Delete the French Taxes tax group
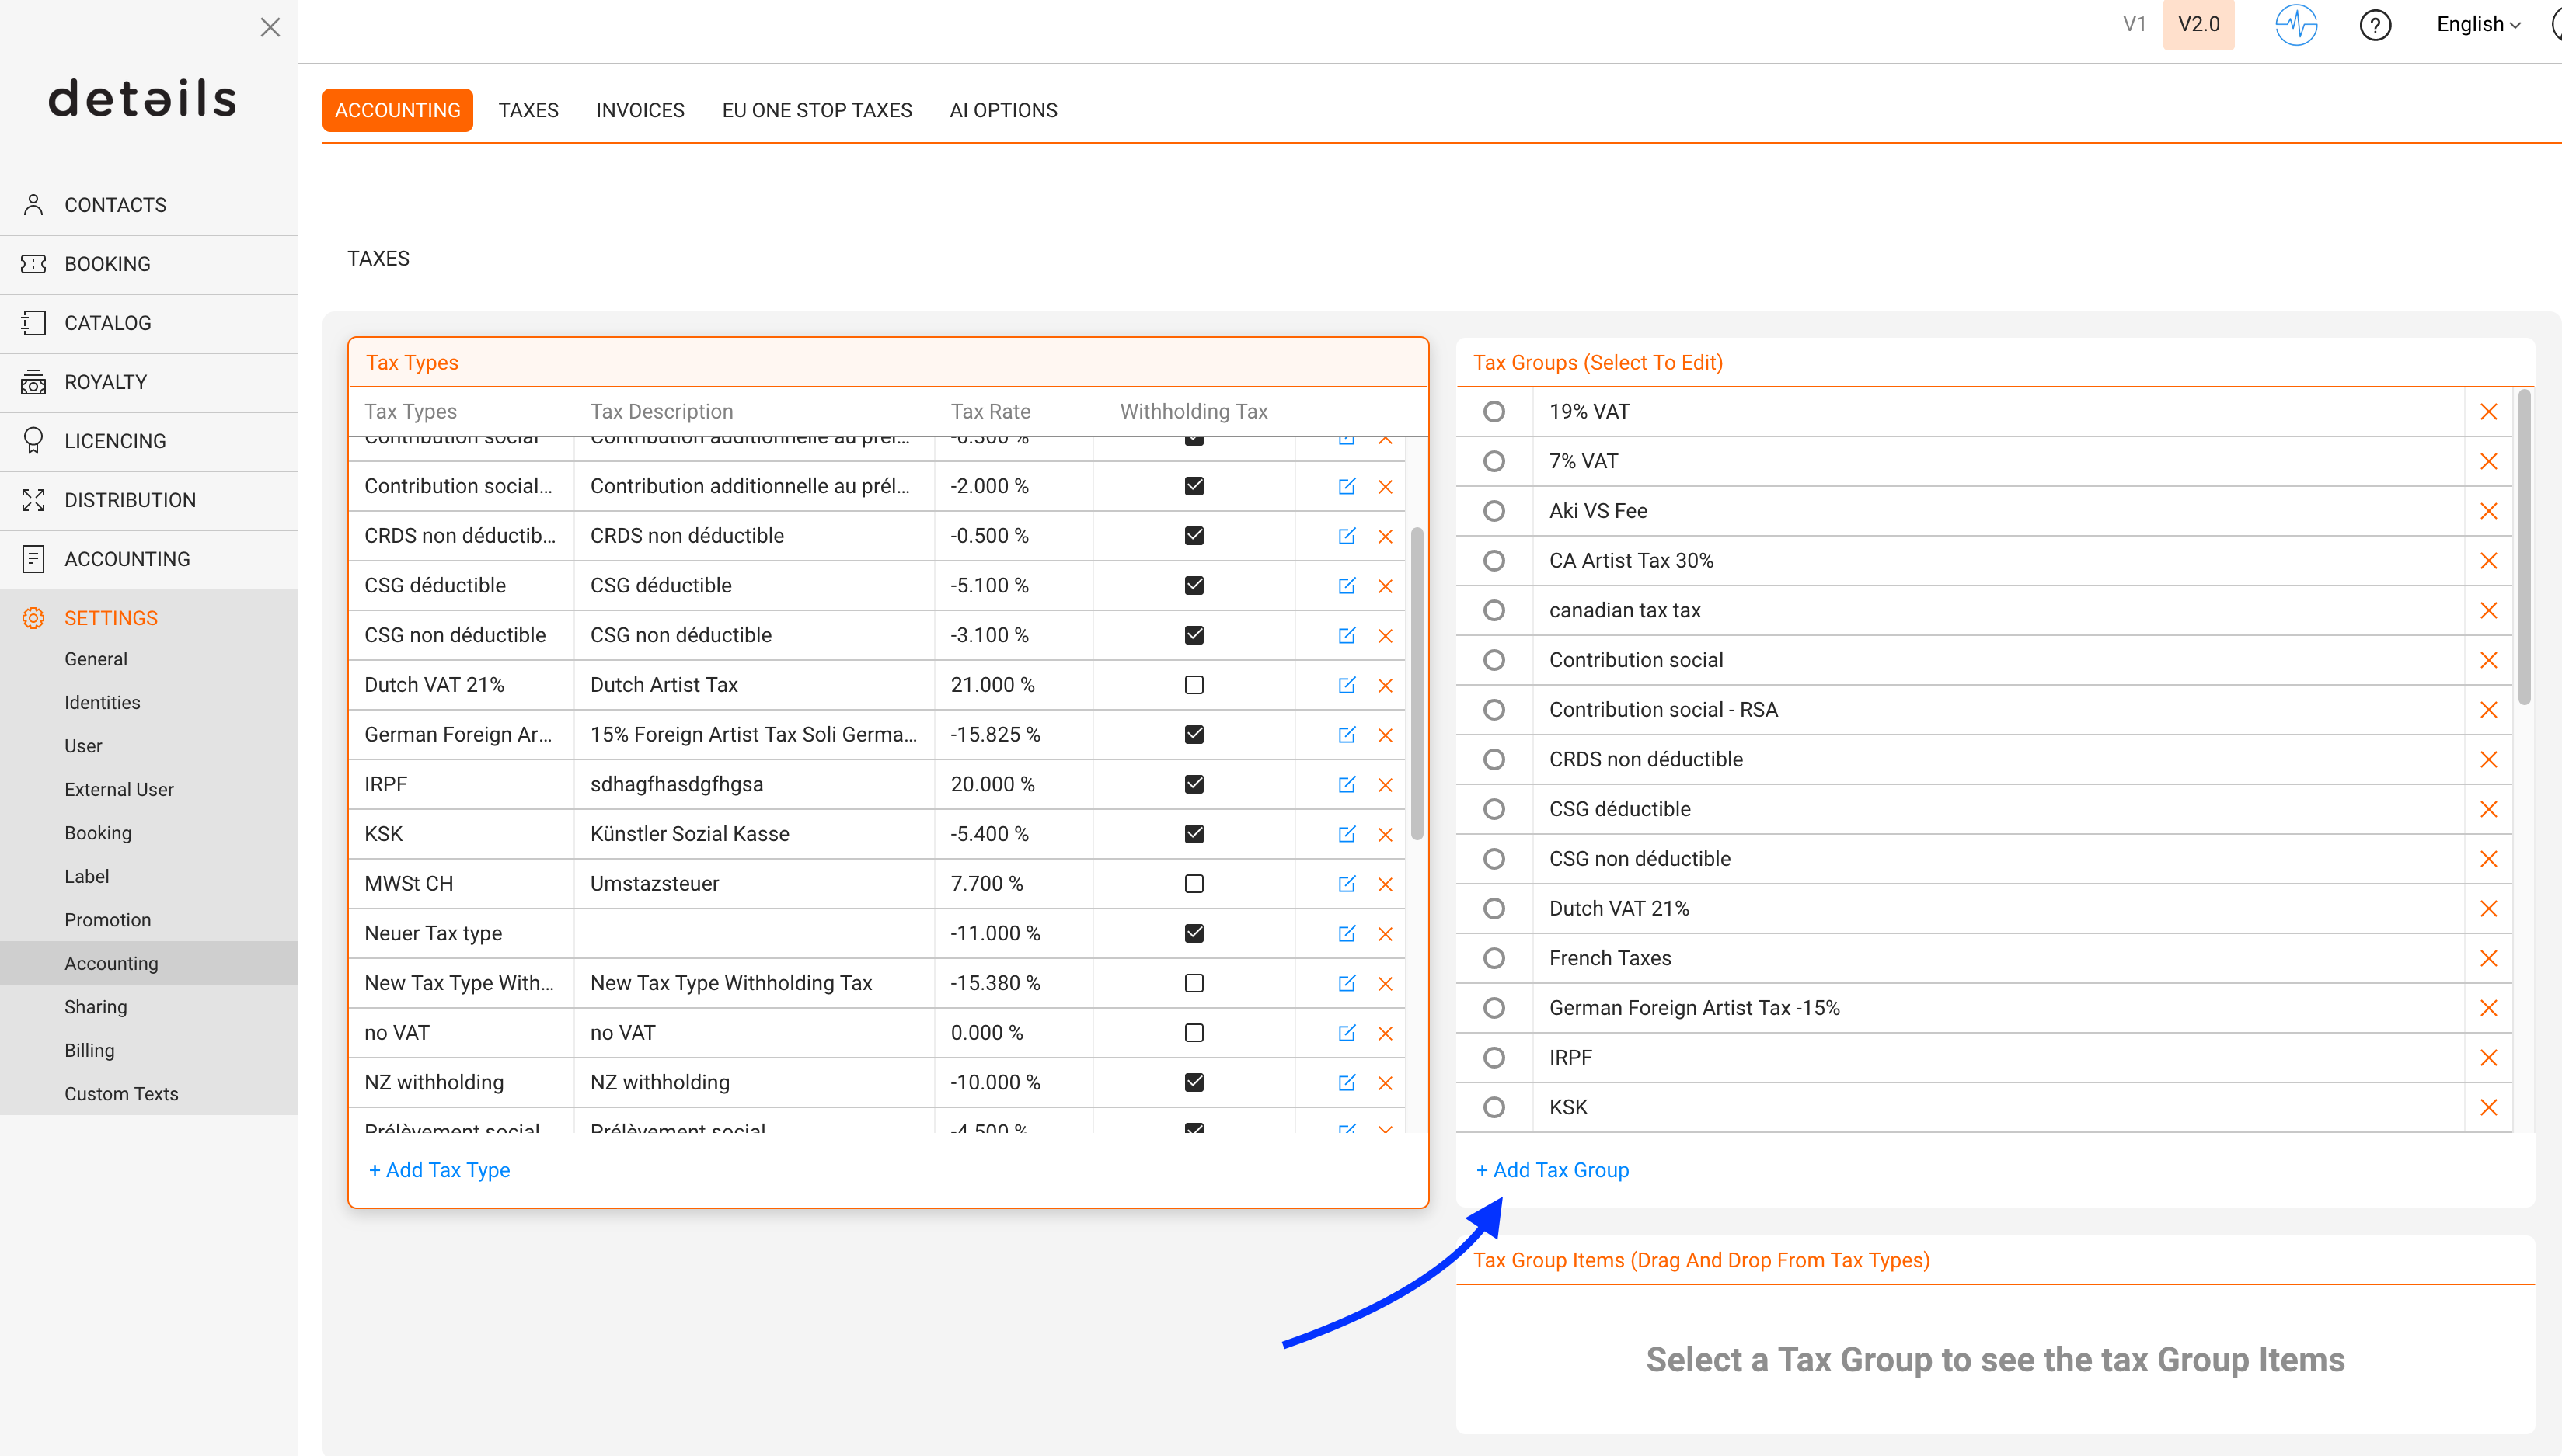 tap(2489, 958)
